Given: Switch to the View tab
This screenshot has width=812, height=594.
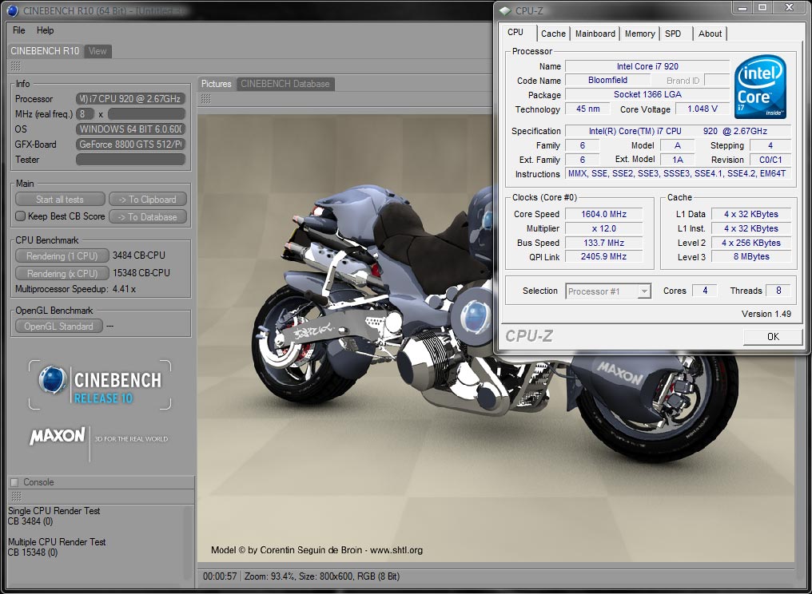Looking at the screenshot, I should 98,51.
